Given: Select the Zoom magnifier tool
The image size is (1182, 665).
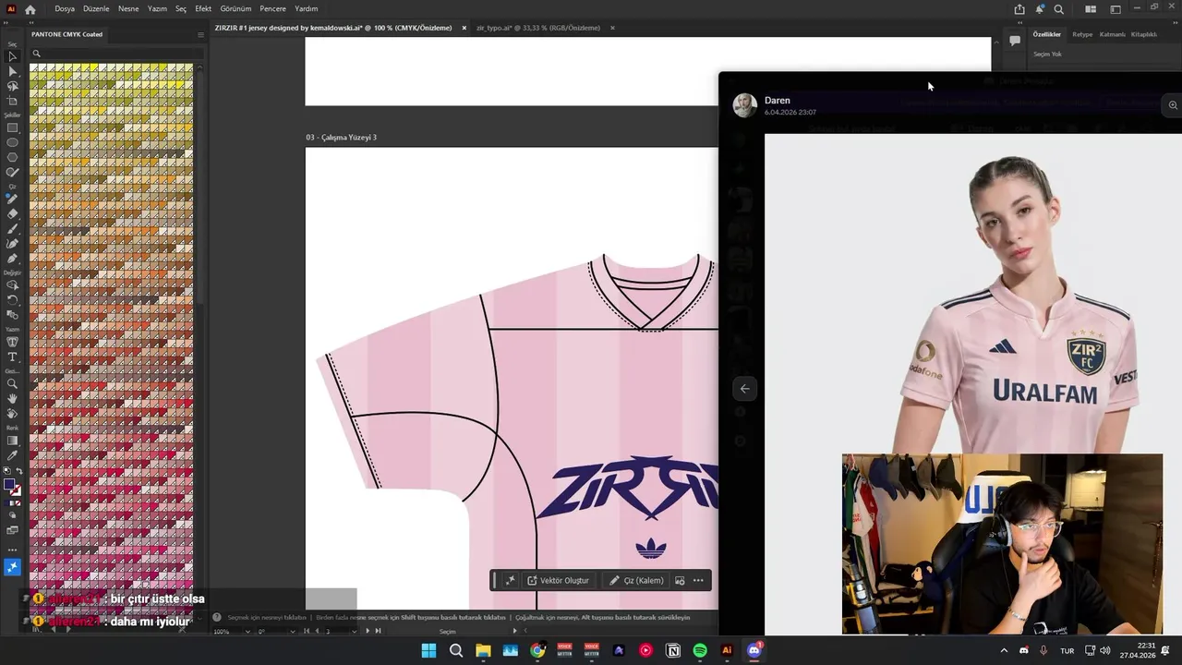Looking at the screenshot, I should (x=12, y=383).
